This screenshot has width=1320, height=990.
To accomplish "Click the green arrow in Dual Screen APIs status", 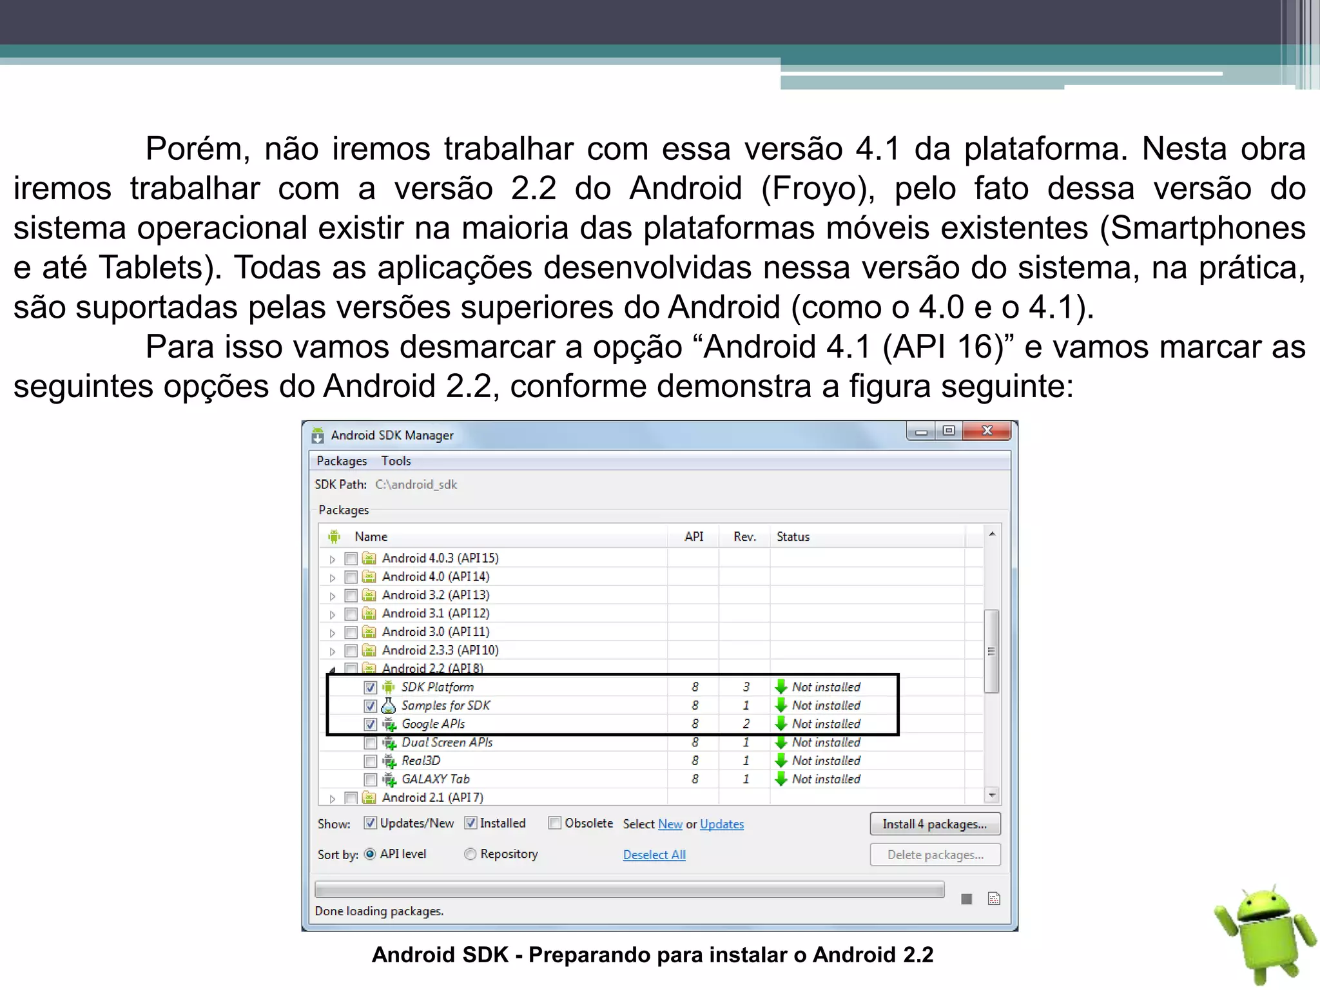I will 781,742.
